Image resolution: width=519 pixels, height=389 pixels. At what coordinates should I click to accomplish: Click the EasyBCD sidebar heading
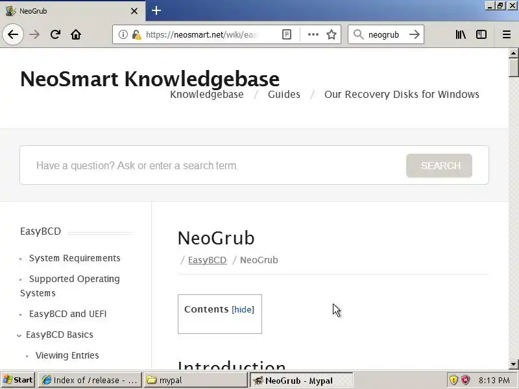40,231
